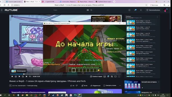Play the Phineas and Ferb video
The image size is (172, 97).
click(x=19, y=77)
